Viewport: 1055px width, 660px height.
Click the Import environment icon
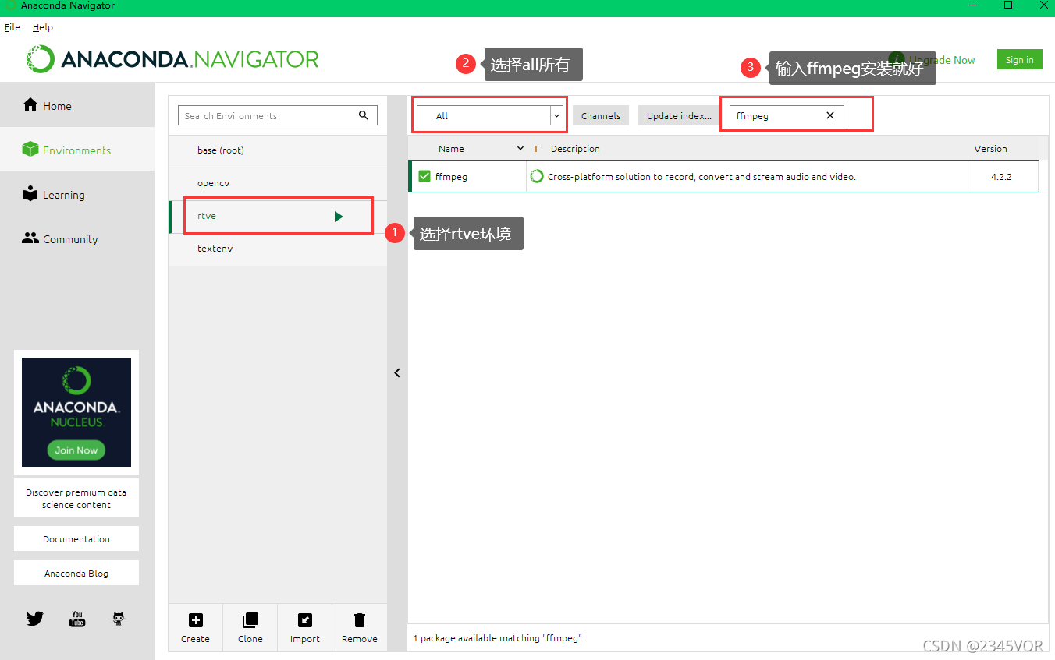point(305,620)
